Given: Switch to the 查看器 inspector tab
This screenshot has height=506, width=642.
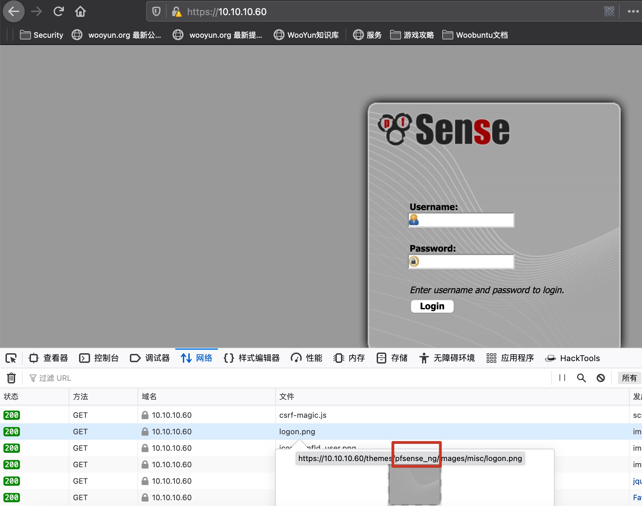Looking at the screenshot, I should pyautogui.click(x=48, y=358).
